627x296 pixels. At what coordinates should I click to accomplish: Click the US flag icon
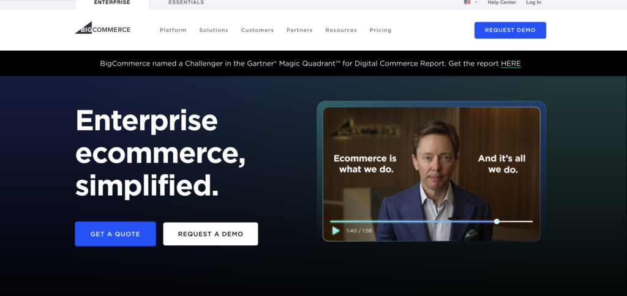click(x=467, y=2)
